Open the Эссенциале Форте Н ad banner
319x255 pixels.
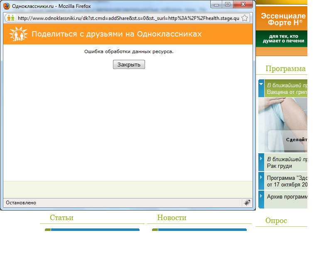(282, 27)
